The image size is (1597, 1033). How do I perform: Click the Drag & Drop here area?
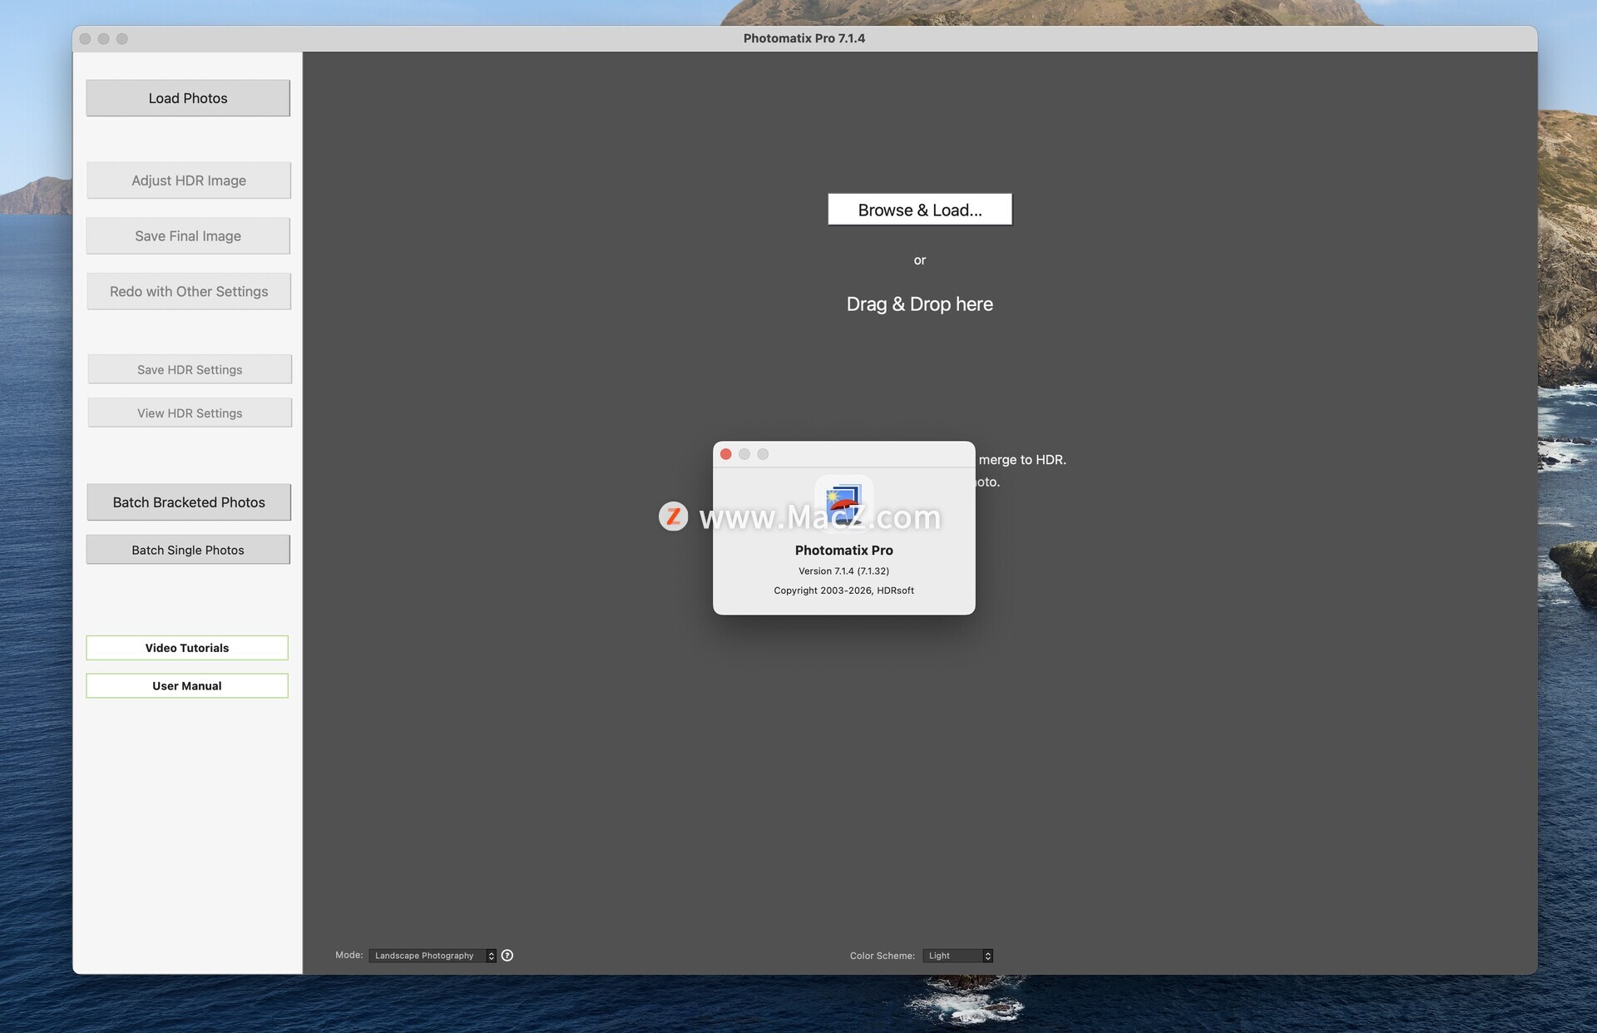[x=919, y=304]
